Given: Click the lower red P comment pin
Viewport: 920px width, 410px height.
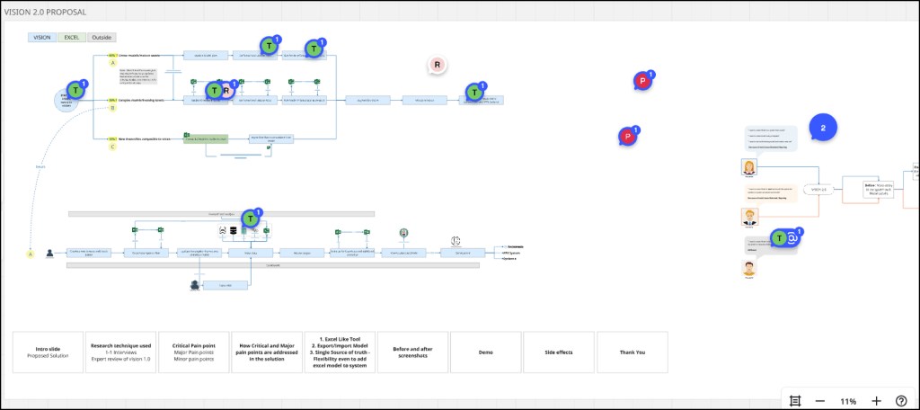Looking at the screenshot, I should coord(628,137).
